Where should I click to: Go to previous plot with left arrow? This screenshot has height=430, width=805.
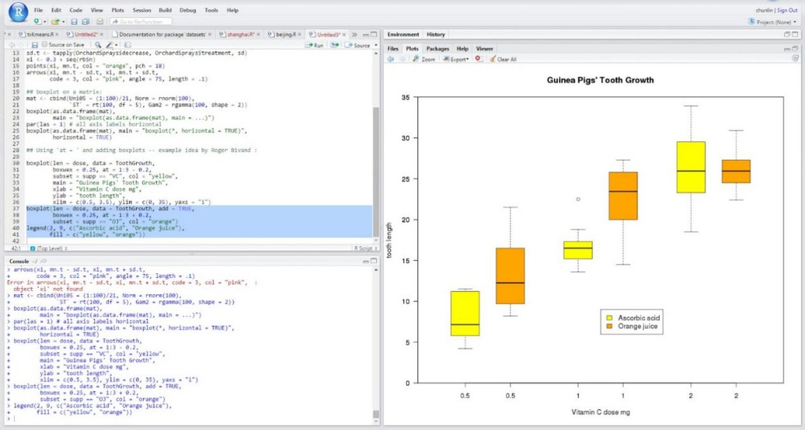tap(390, 59)
